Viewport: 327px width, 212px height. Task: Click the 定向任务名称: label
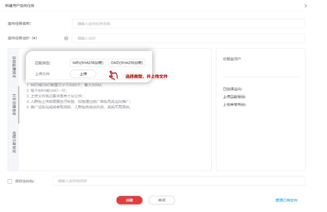pos(19,23)
